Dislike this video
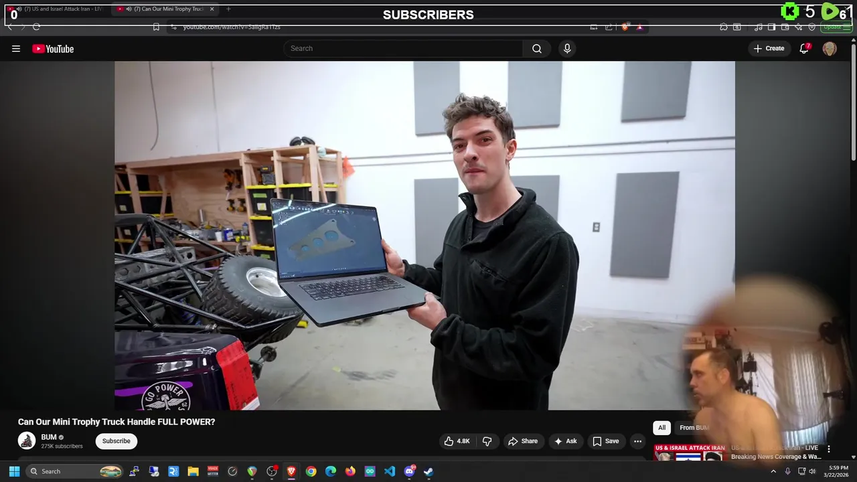Viewport: 857px width, 482px height. (487, 441)
